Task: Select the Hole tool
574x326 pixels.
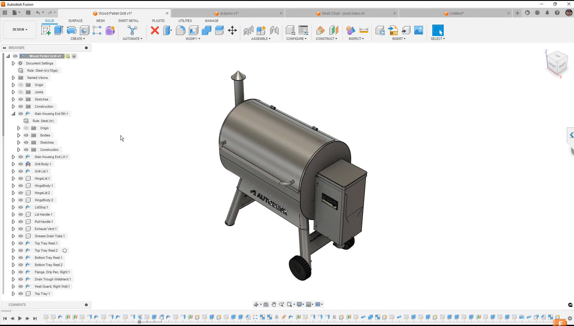Action: [x=84, y=30]
